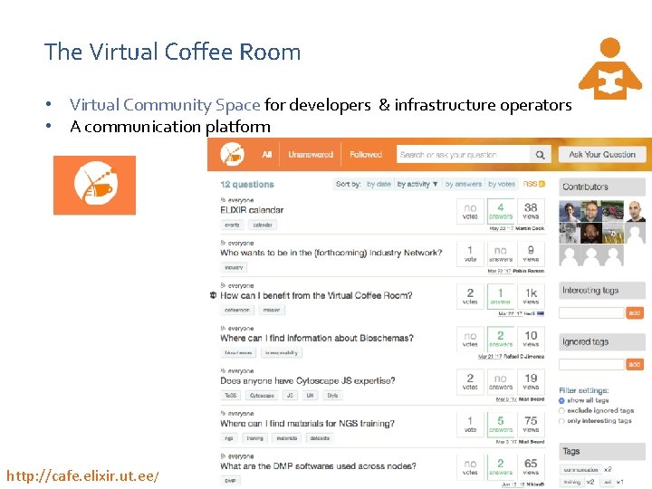Click the 4 answers box for ELIXIR calendar
Image resolution: width=652 pixels, height=489 pixels.
click(x=500, y=211)
